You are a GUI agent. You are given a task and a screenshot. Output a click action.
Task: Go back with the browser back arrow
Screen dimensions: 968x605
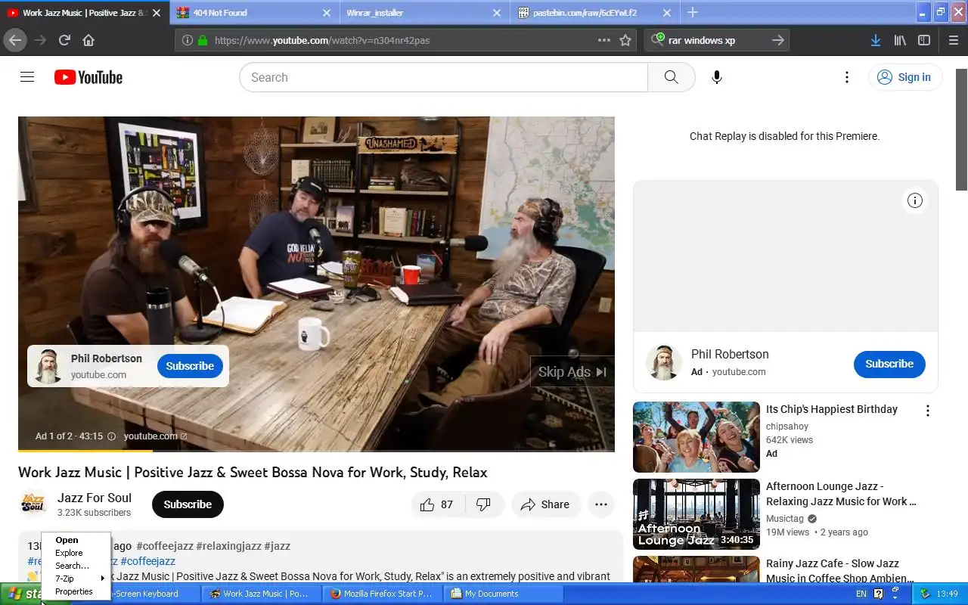point(15,40)
